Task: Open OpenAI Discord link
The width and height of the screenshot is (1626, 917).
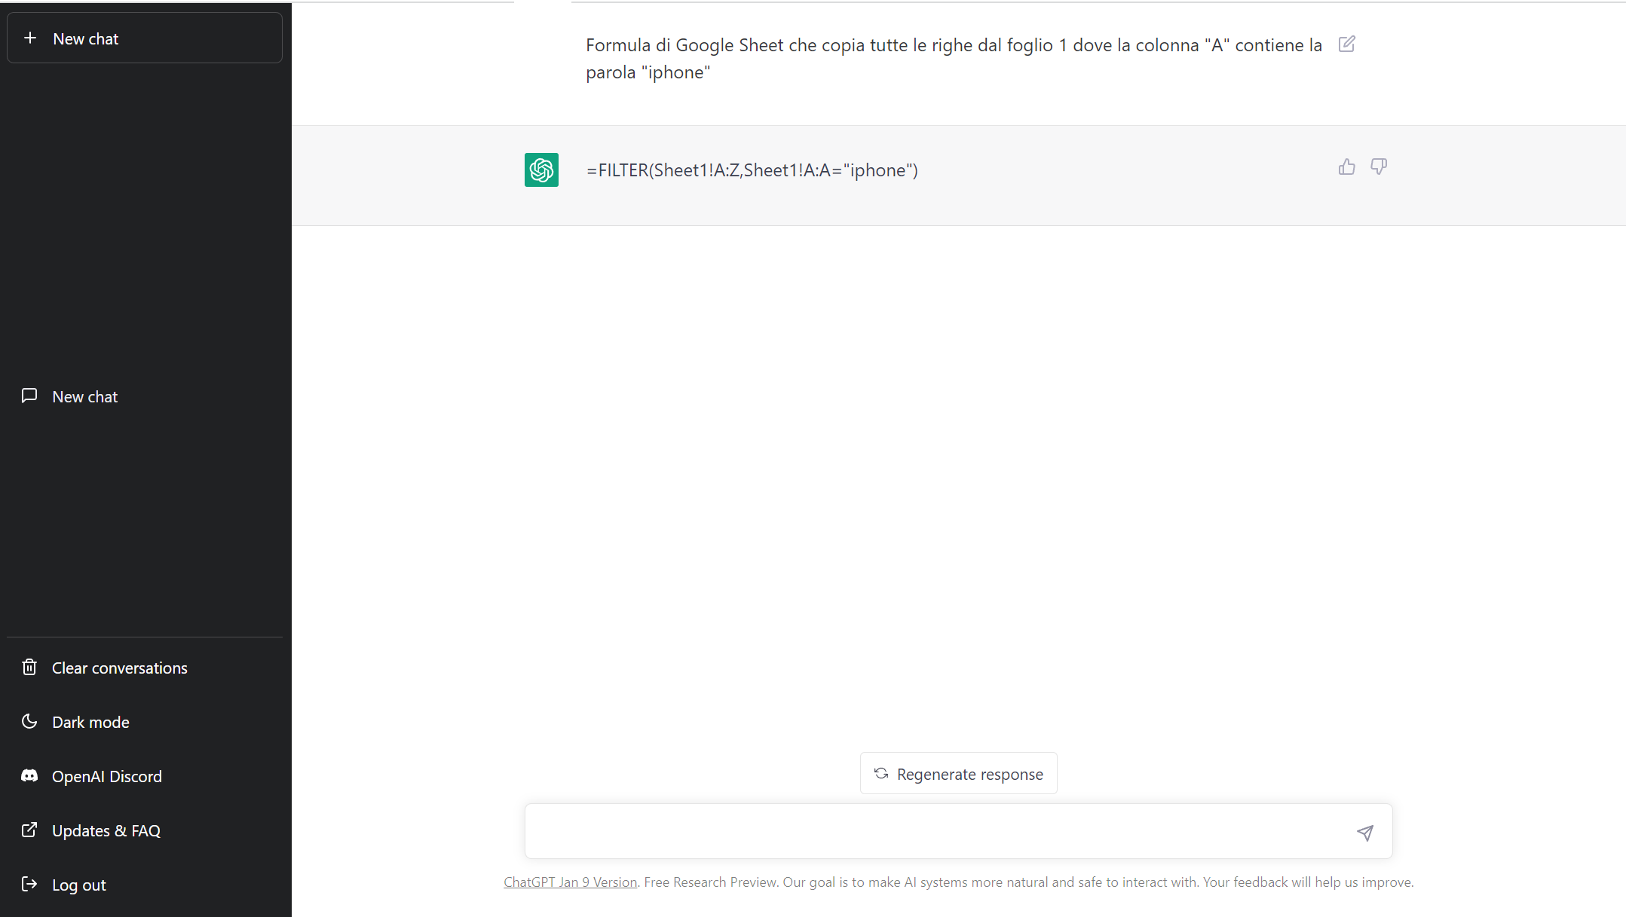Action: pos(107,776)
